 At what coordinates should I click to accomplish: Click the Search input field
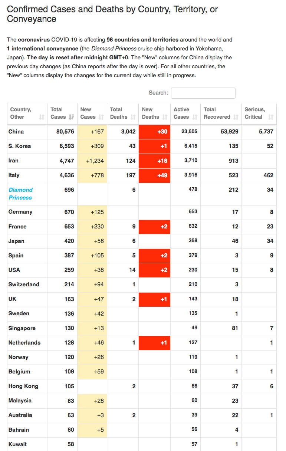(203, 93)
